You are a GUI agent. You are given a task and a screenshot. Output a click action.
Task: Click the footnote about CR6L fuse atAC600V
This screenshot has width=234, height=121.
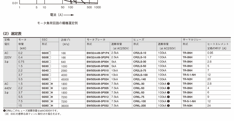point(31,111)
